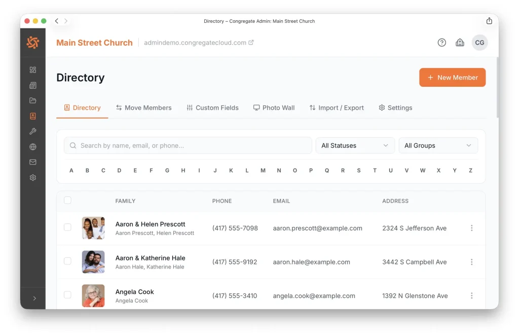Switch to the Import / Export tab
Image resolution: width=519 pixels, height=336 pixels.
[337, 108]
